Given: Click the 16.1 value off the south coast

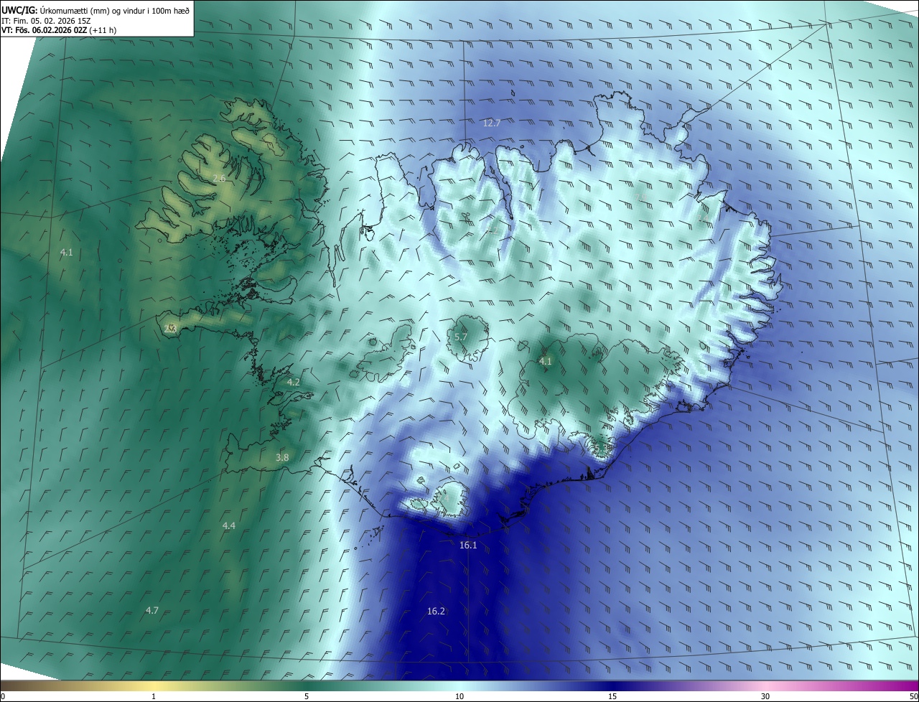Looking at the screenshot, I should (468, 546).
